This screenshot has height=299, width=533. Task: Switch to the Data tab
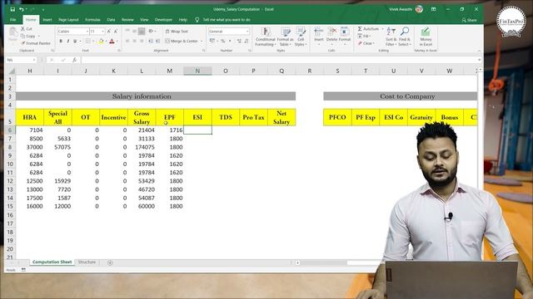click(x=111, y=20)
